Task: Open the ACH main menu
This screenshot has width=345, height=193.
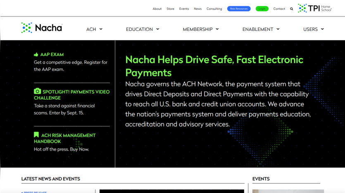Action: (91, 29)
